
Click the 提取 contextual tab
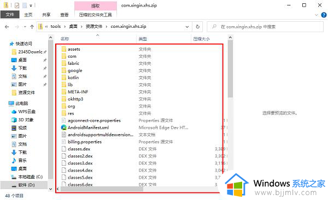[95, 6]
